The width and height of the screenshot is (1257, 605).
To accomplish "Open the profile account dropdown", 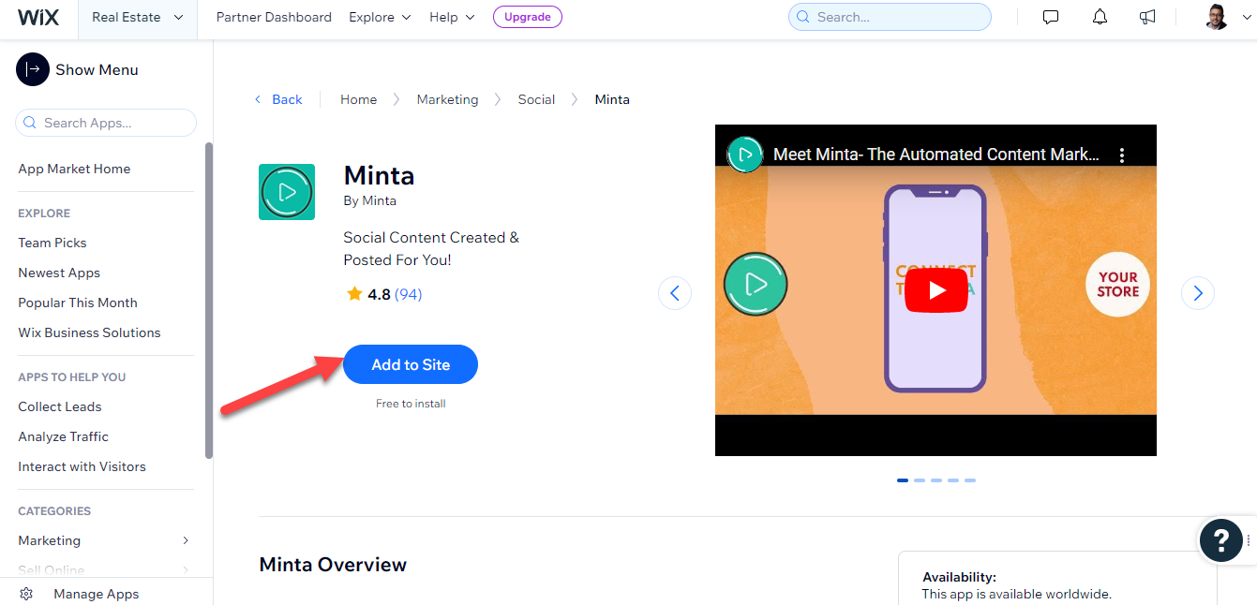I will pos(1216,16).
